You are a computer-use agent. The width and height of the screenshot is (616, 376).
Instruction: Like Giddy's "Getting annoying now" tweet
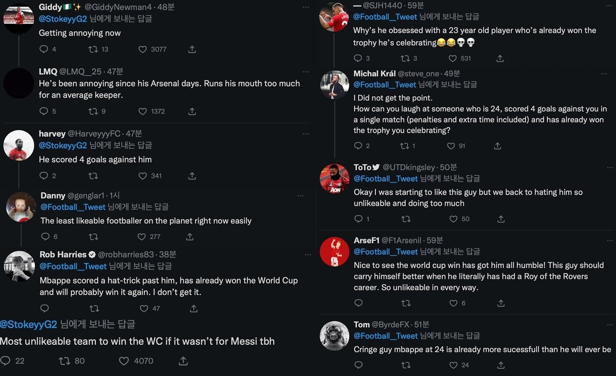143,49
